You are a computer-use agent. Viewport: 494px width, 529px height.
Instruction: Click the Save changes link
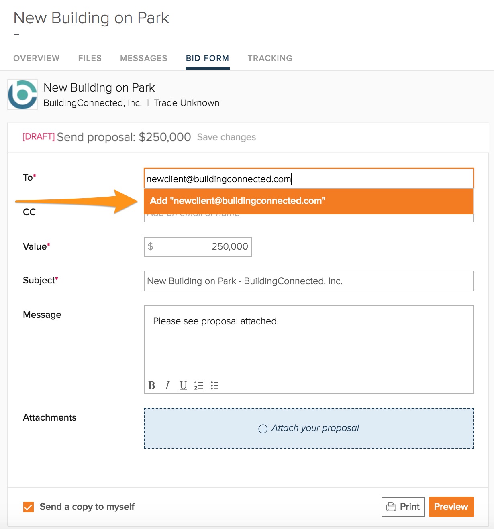click(x=227, y=137)
